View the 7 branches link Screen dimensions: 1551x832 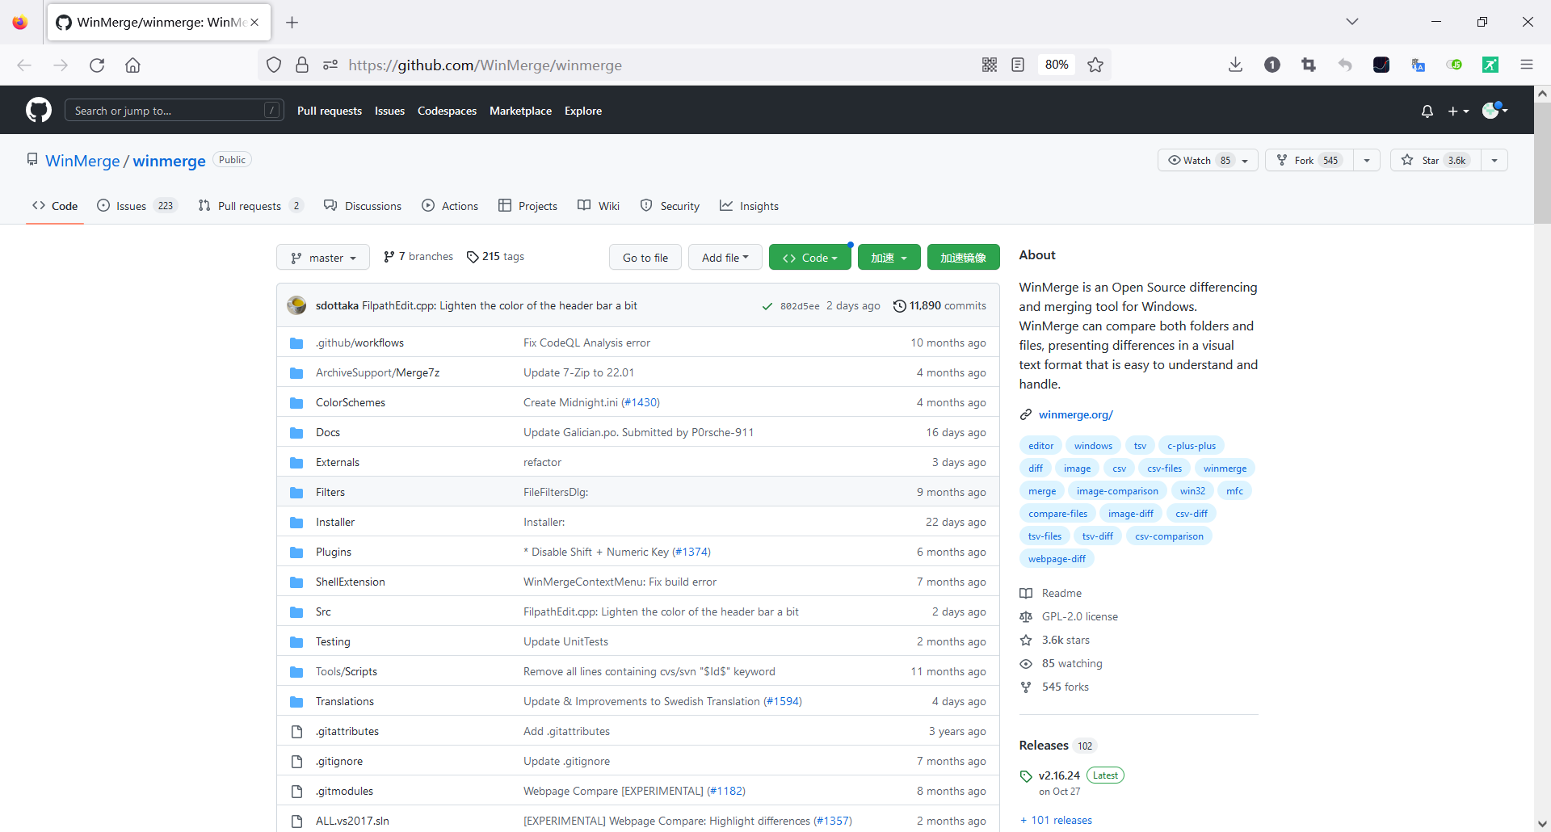(418, 257)
